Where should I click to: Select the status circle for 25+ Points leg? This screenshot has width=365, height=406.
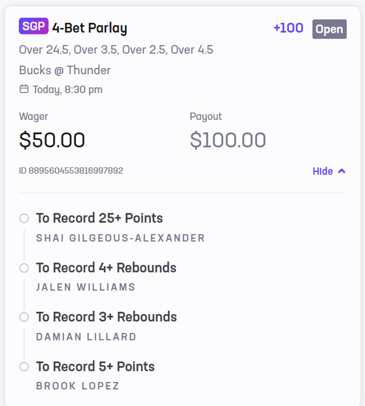(x=24, y=218)
